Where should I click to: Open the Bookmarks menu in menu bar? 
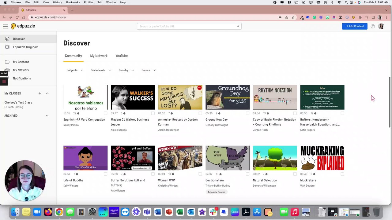click(73, 2)
